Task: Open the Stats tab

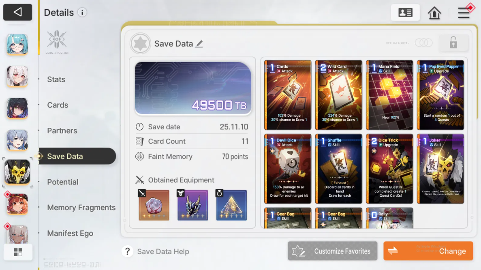Action: [x=56, y=79]
